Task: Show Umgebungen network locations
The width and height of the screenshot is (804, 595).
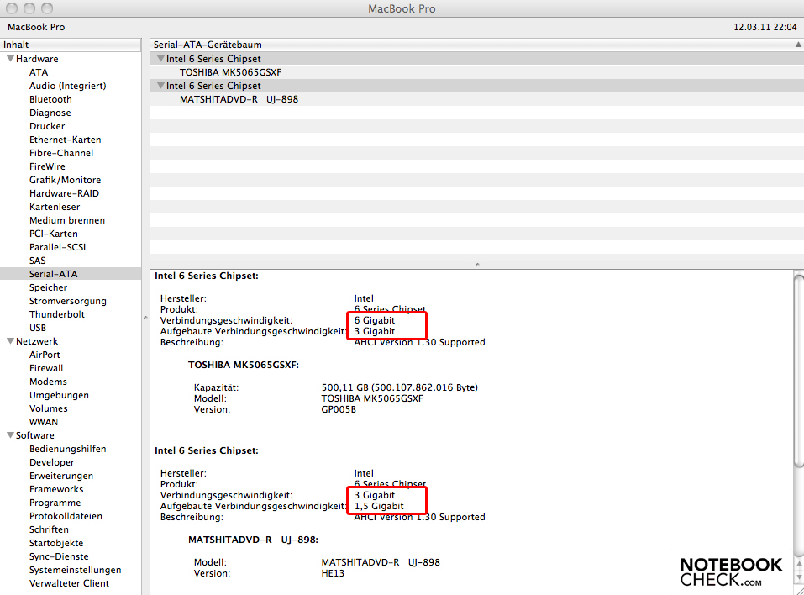Action: (59, 395)
